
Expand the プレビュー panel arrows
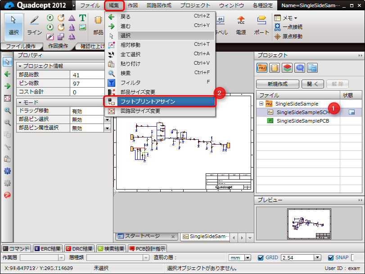point(360,200)
